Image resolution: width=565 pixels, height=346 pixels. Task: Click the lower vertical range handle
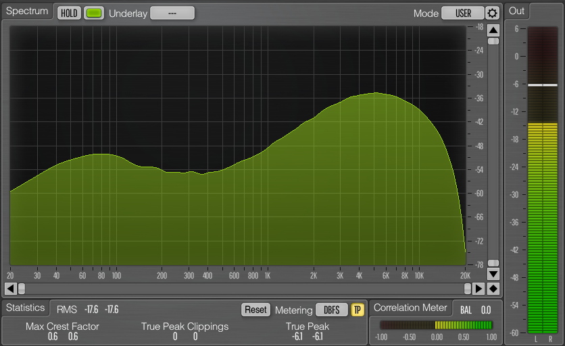point(493,263)
